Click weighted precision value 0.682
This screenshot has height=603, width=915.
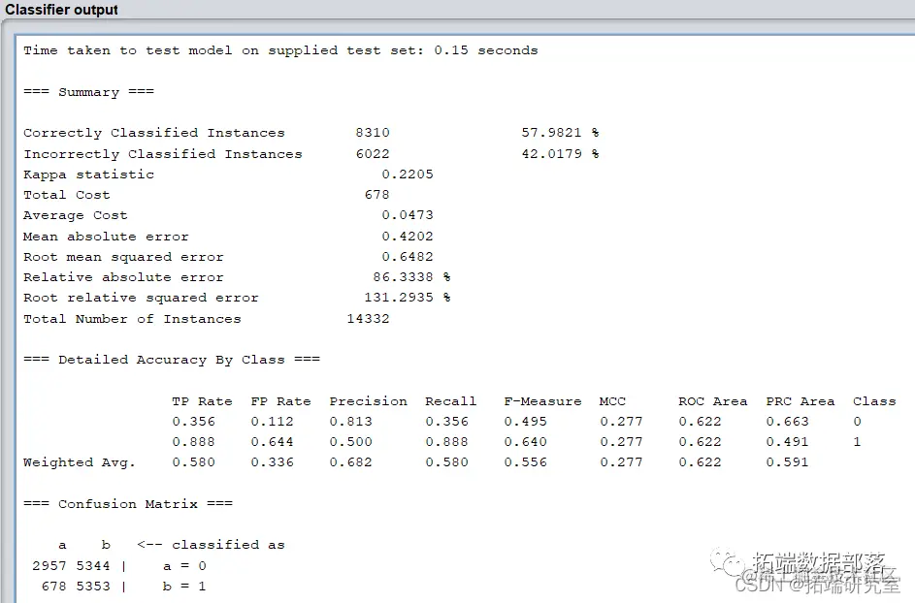(350, 462)
